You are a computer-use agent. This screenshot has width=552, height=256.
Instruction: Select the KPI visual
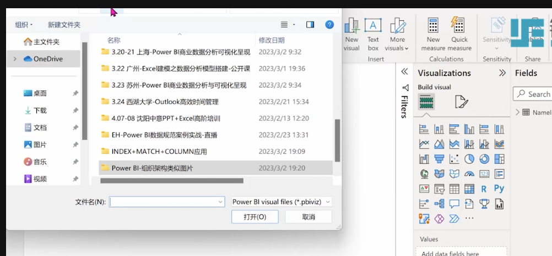424,189
